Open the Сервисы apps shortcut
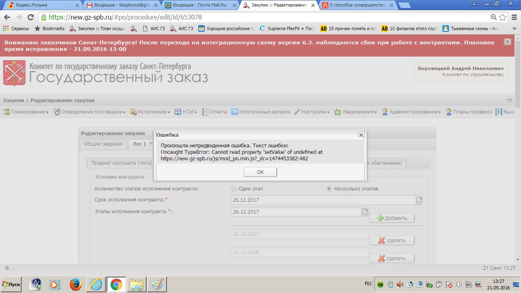The height and width of the screenshot is (293, 521). click(16, 28)
